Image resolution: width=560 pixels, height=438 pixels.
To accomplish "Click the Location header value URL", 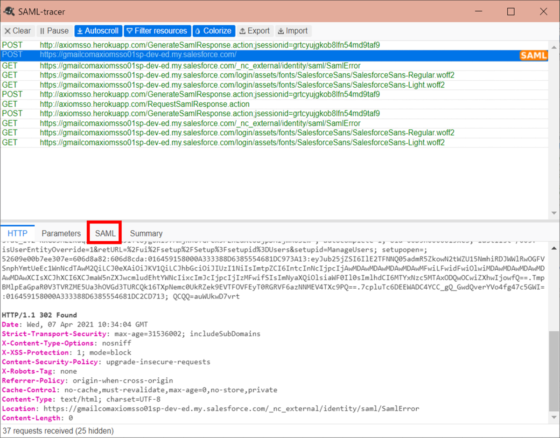I will click(x=231, y=408).
